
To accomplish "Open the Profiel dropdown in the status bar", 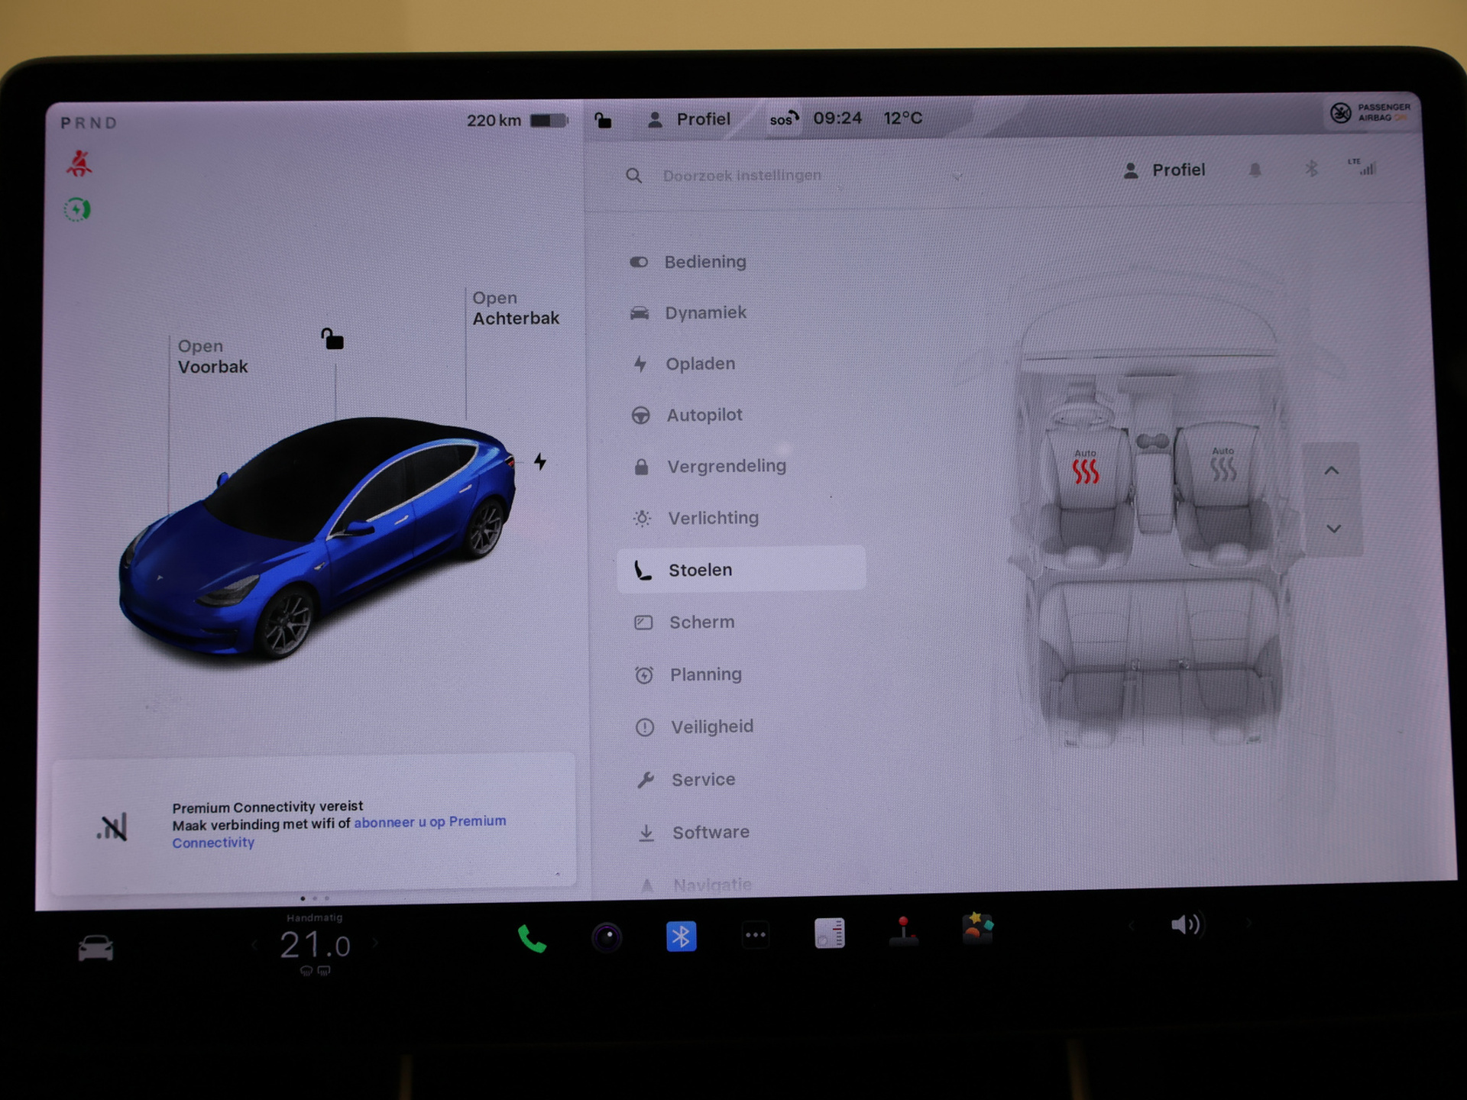I will click(x=689, y=119).
